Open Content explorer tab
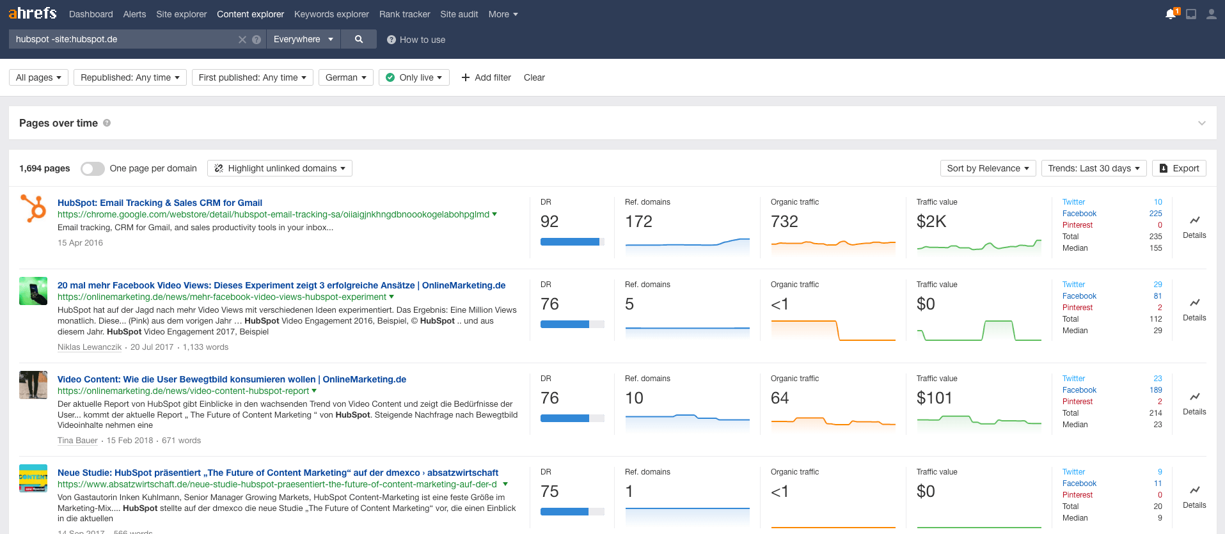This screenshot has width=1225, height=534. [x=250, y=14]
